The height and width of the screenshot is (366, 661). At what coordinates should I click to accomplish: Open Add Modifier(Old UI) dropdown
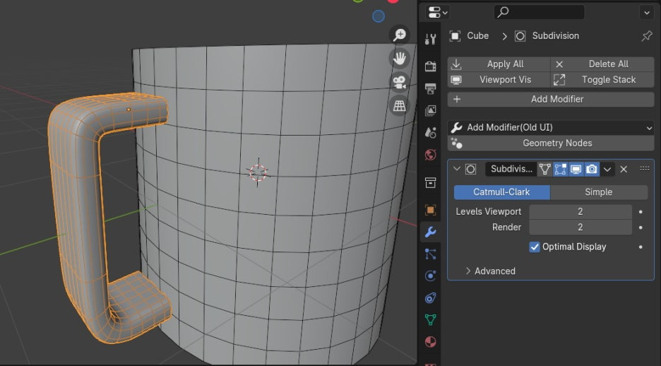pyautogui.click(x=551, y=127)
